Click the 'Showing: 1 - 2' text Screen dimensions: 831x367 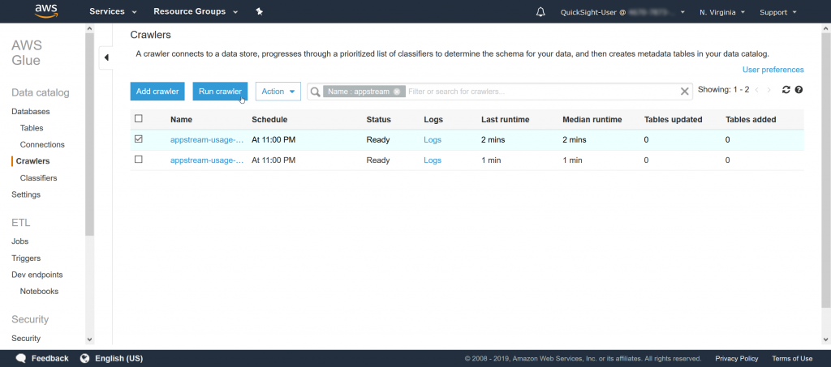tap(723, 90)
